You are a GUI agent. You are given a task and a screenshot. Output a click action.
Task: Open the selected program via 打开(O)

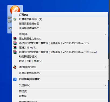coord(60,15)
